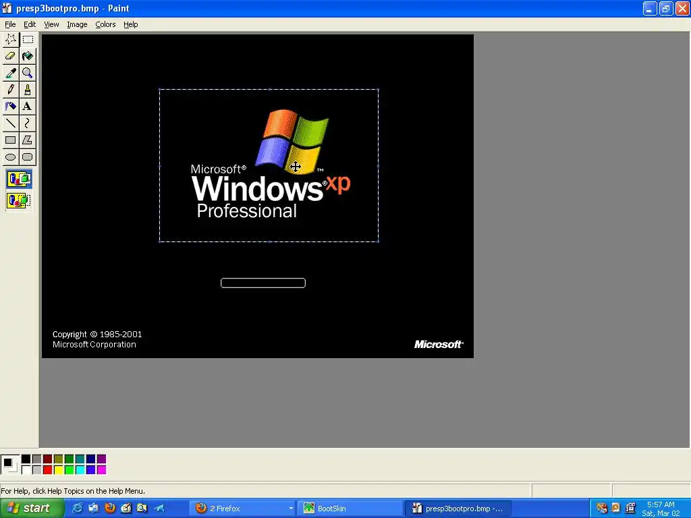Viewport: 691px width, 518px height.
Task: Click the first system tray icon
Action: [x=601, y=508]
